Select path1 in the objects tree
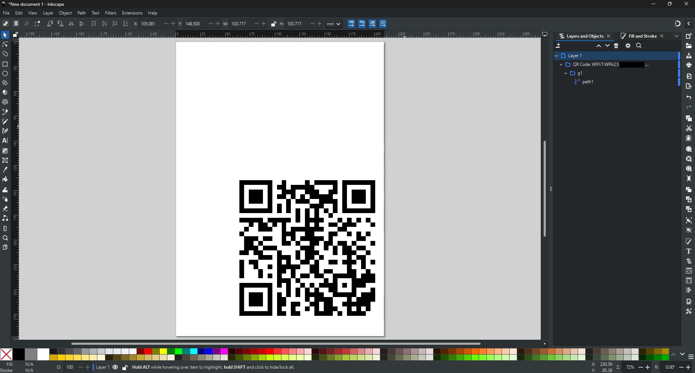This screenshot has height=373, width=695. point(588,82)
